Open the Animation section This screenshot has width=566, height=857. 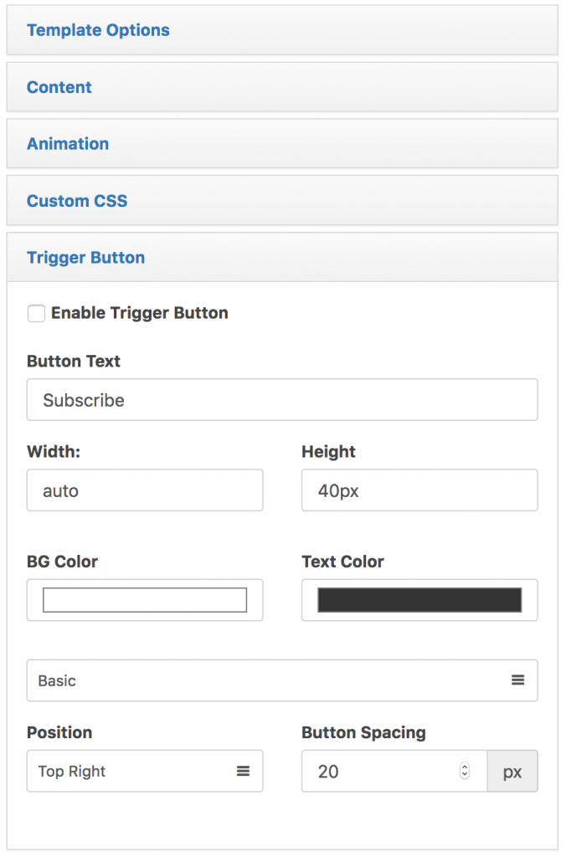(x=68, y=144)
